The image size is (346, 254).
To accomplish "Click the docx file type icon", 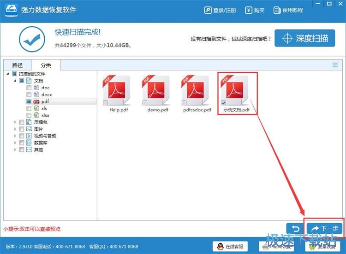I will coord(36,94).
